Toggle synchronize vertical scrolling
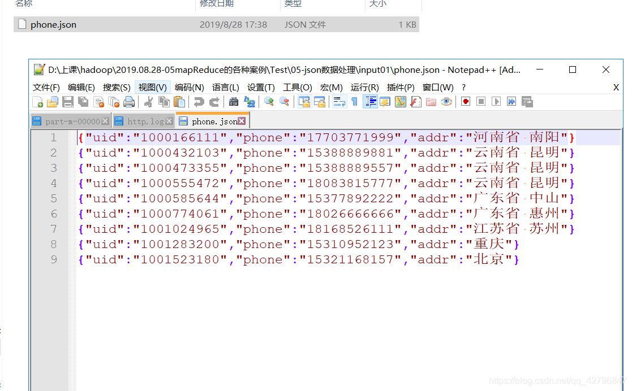The height and width of the screenshot is (391, 632). click(304, 102)
